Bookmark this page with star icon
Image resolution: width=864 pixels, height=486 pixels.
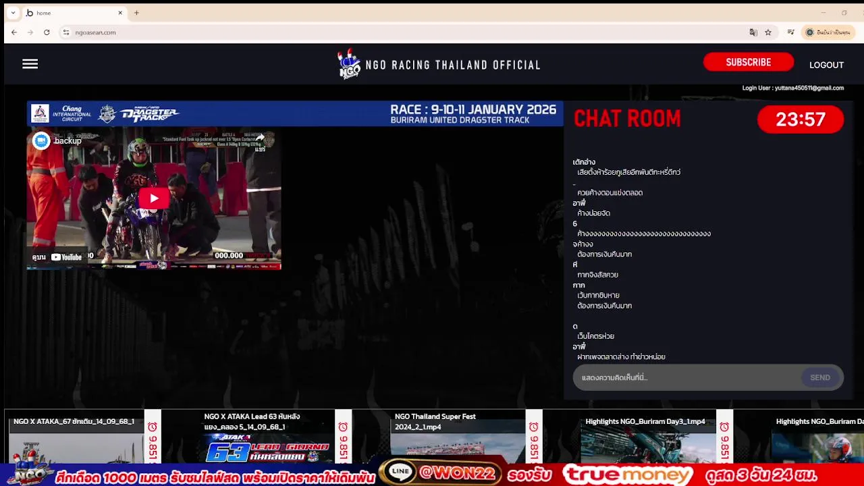[x=768, y=32]
